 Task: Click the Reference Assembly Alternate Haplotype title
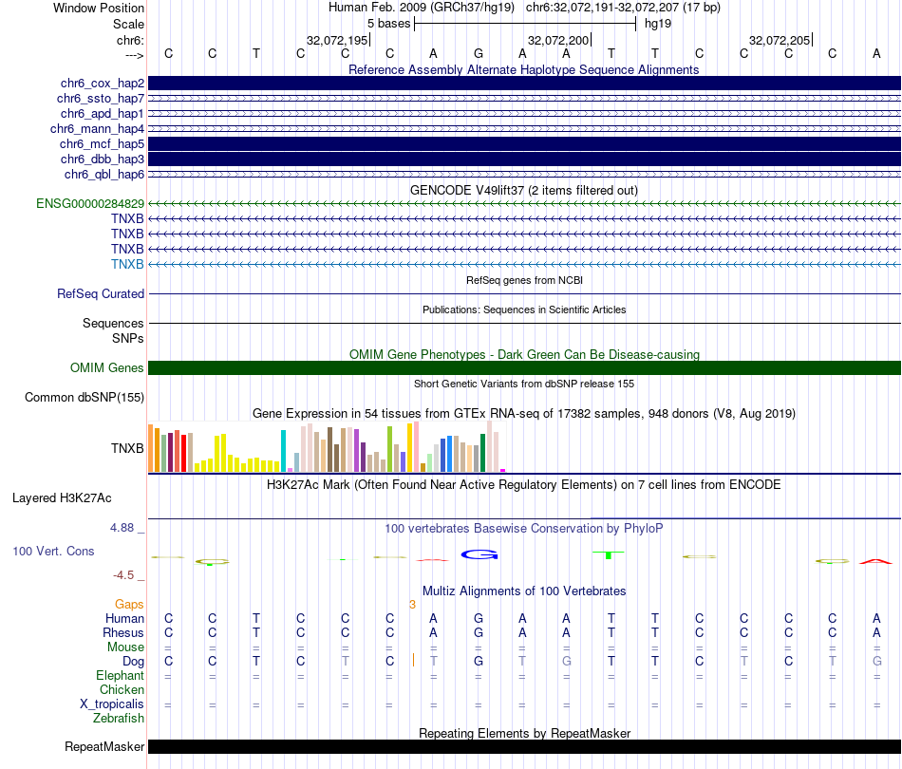tap(523, 69)
